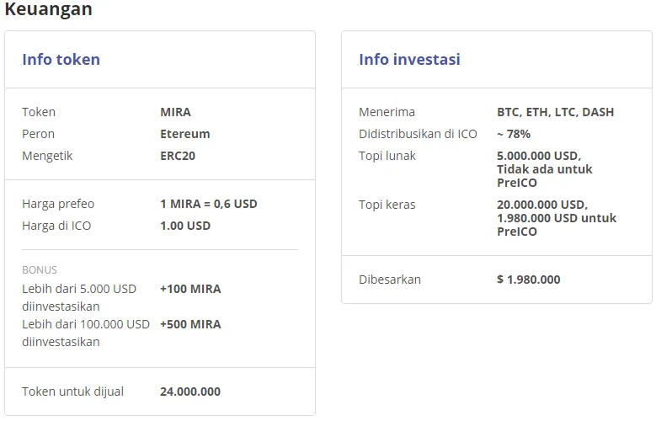Viewport: 656px width, 421px height.
Task: Click the ~ 78% distribution value
Action: point(513,134)
